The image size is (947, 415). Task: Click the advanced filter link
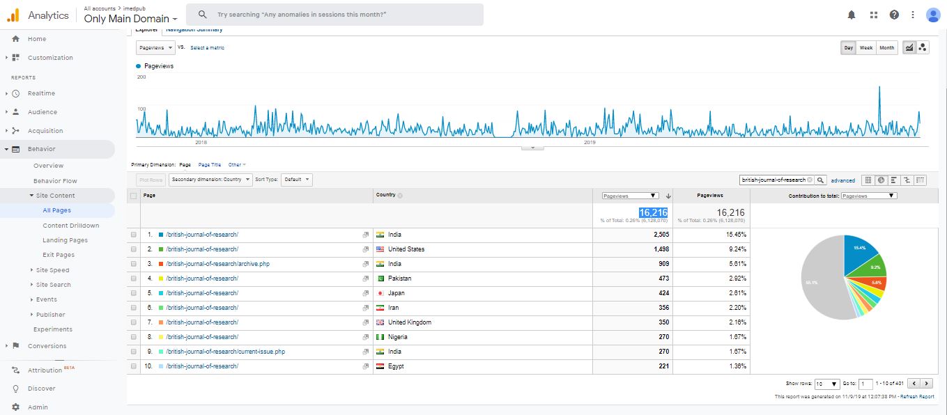click(842, 180)
